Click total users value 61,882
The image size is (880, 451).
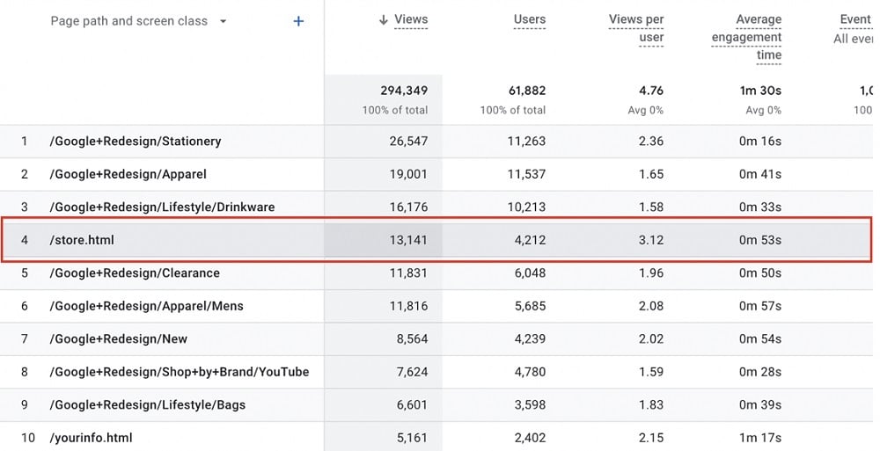coord(527,91)
